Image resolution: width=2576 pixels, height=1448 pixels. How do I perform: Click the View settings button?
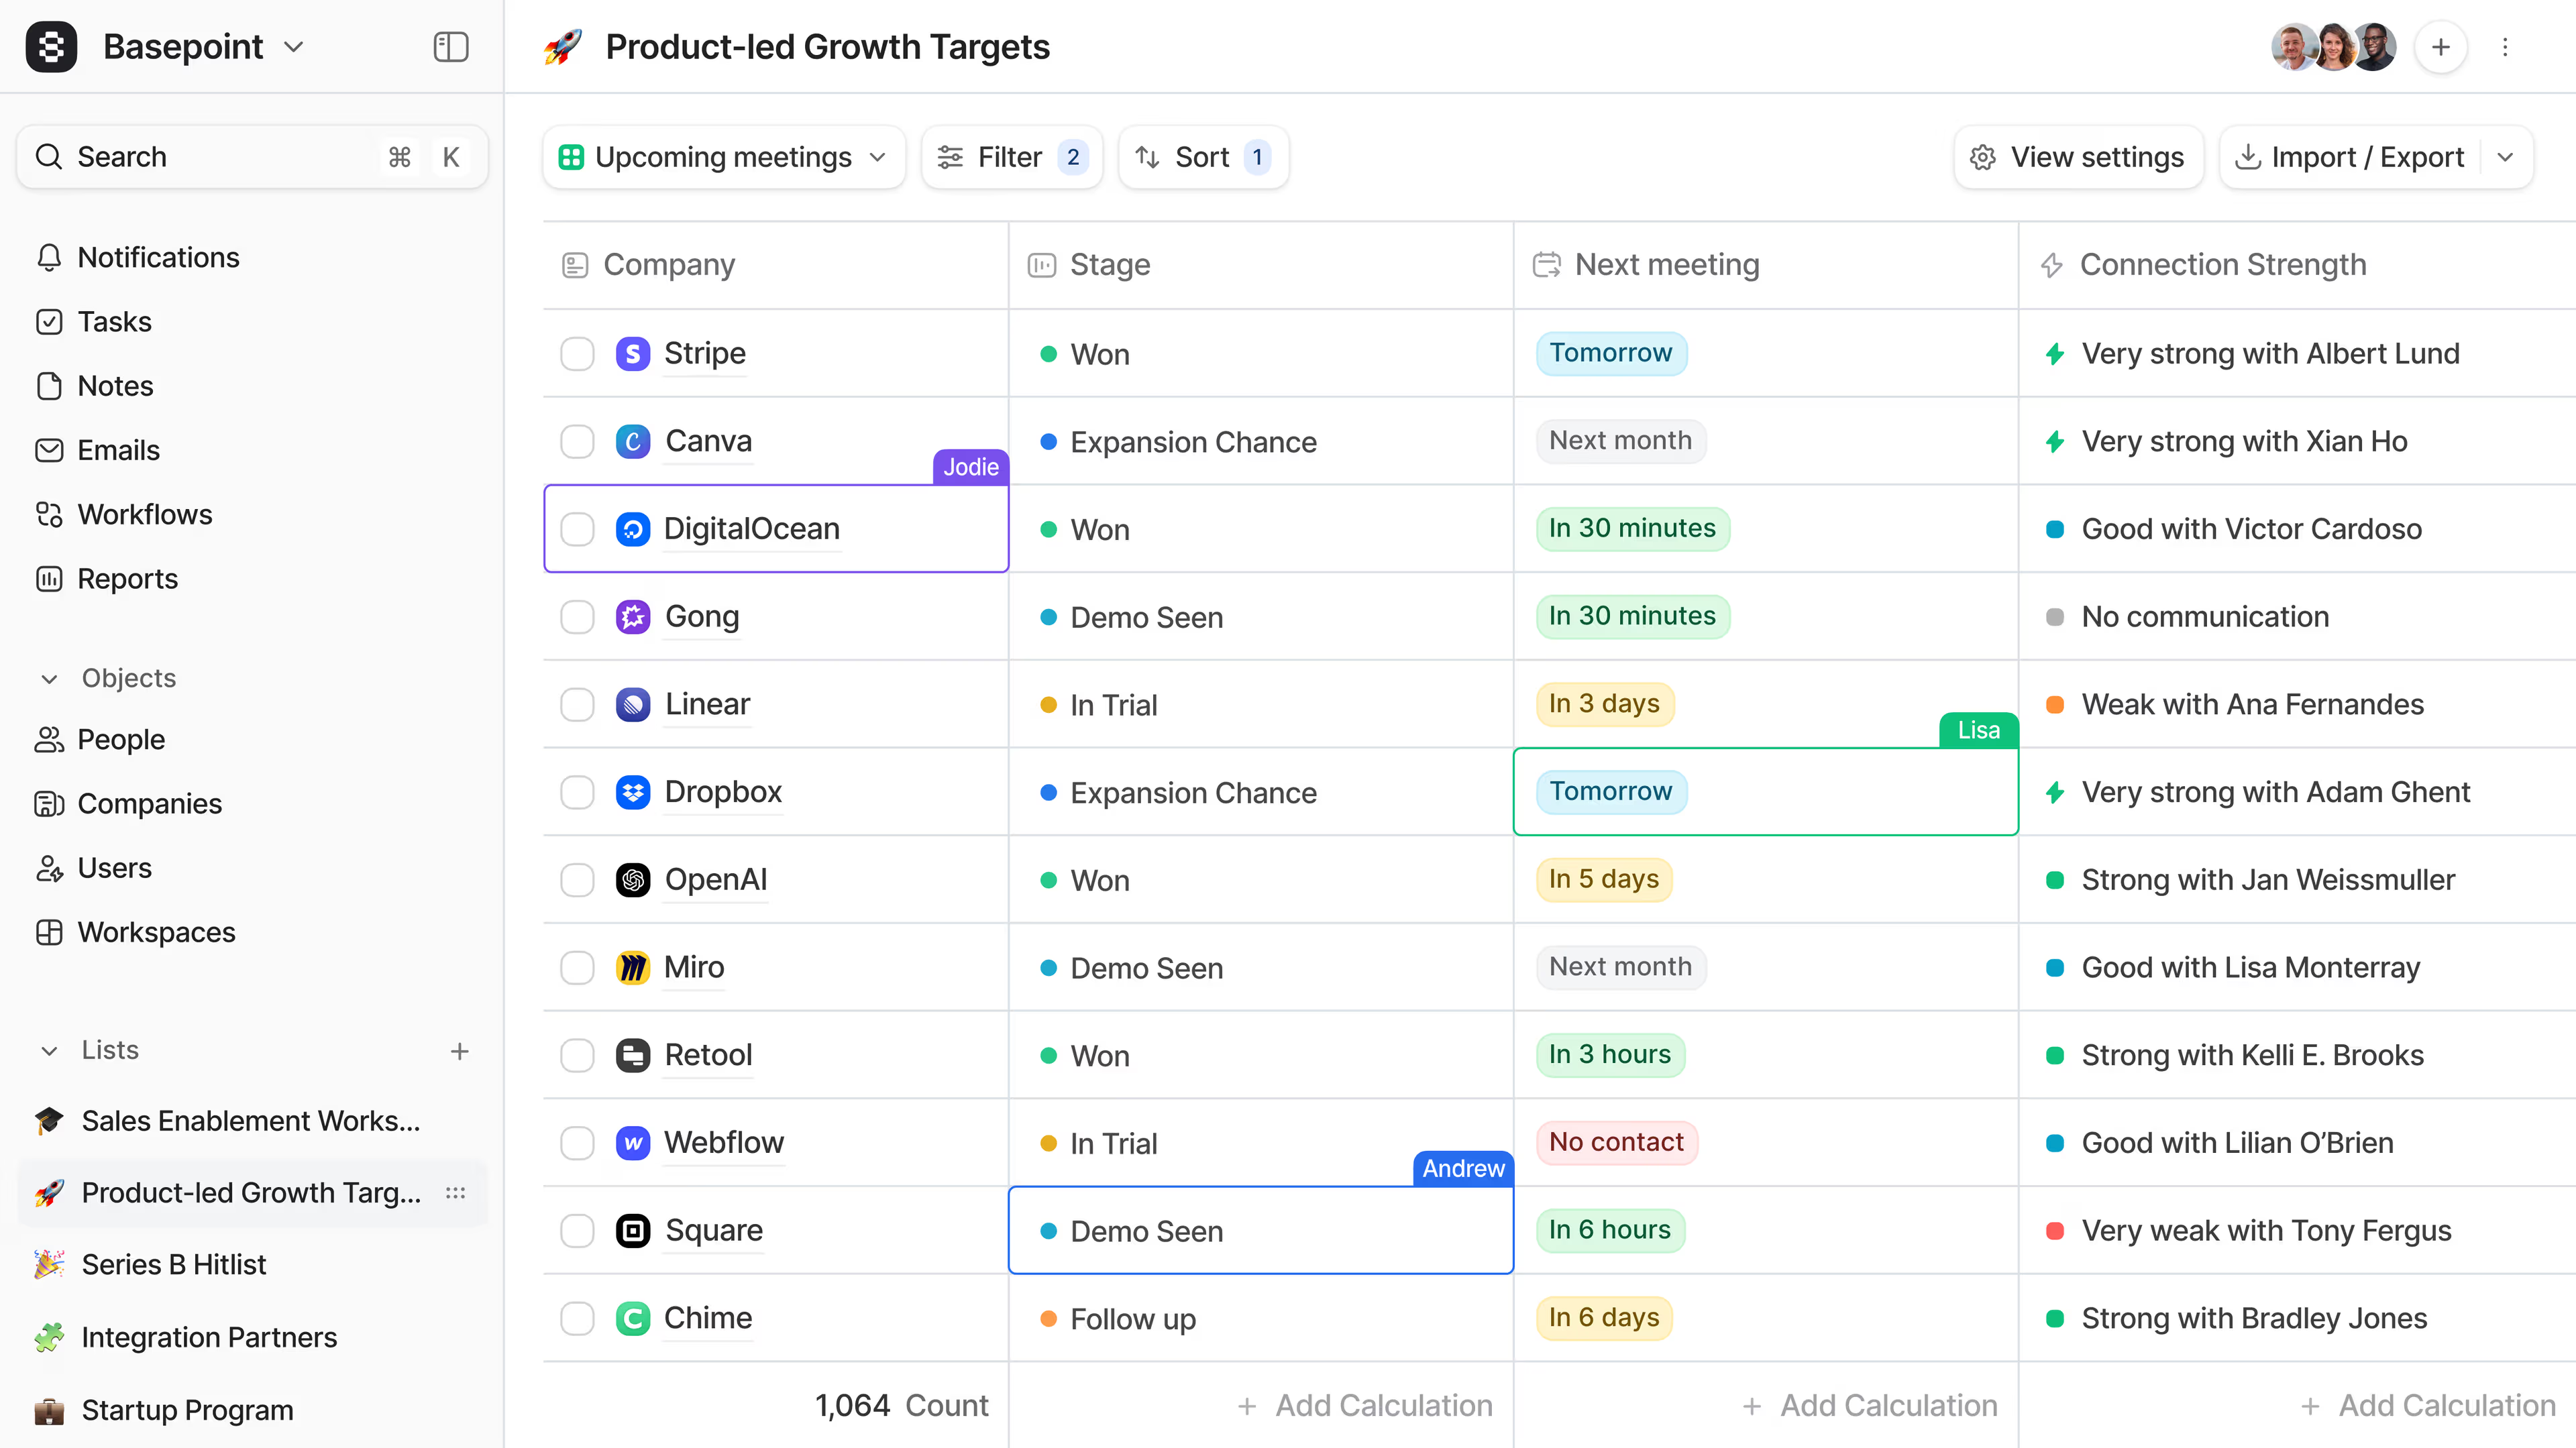pos(2077,157)
